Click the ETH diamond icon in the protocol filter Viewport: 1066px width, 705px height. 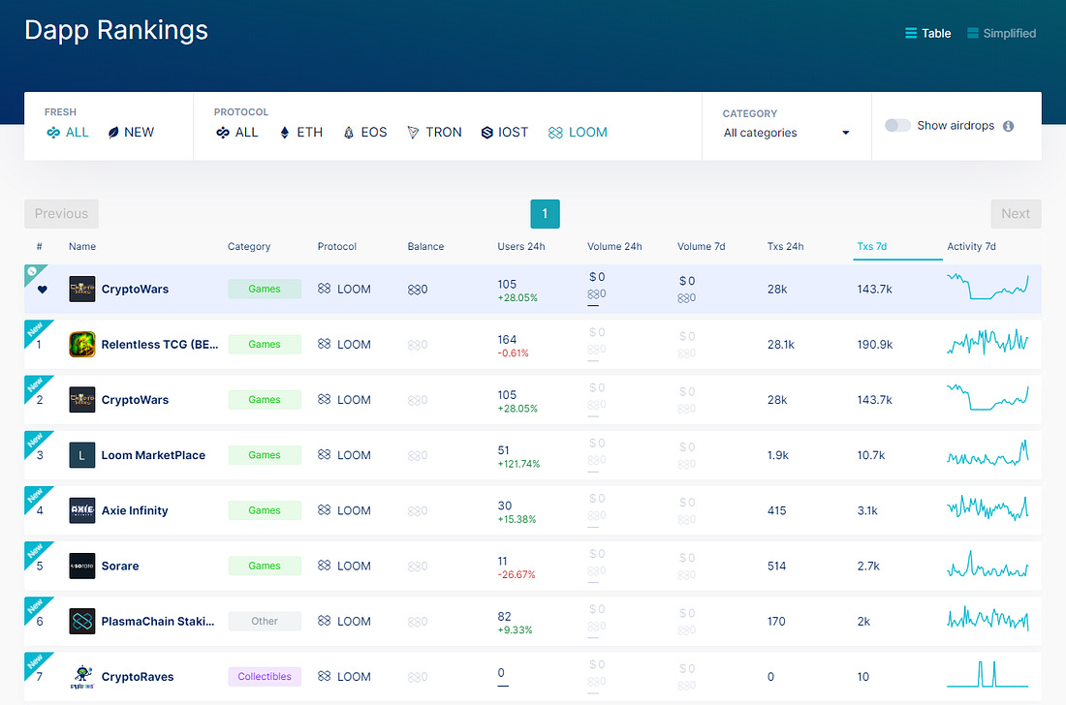(285, 133)
